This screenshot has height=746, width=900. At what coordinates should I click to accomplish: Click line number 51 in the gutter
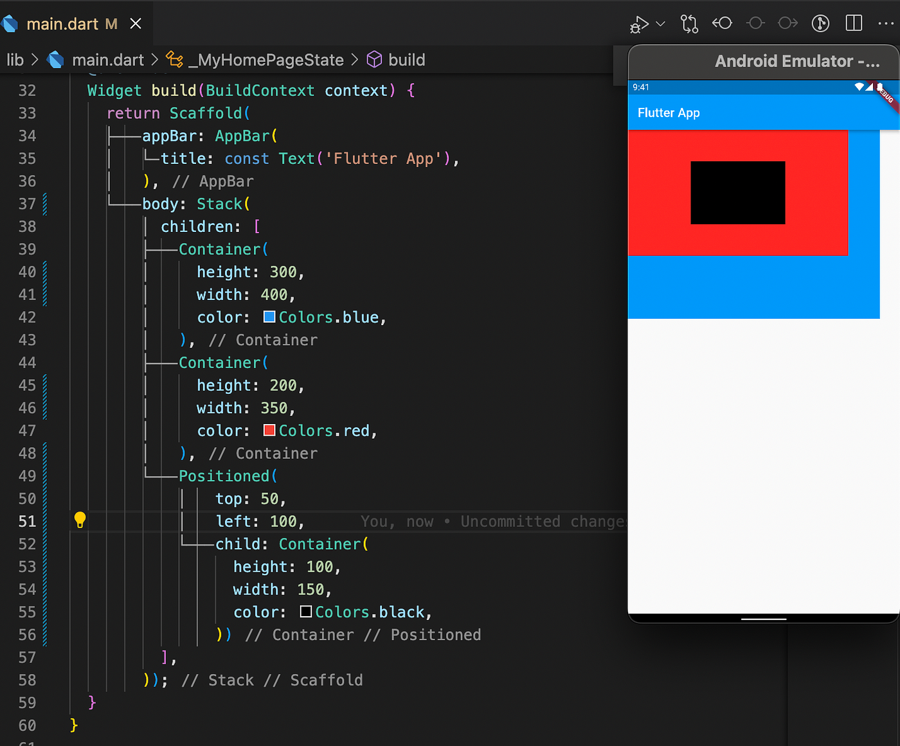[x=27, y=521]
